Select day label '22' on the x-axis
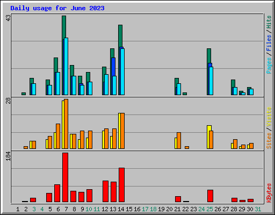Viewport: 275px width, 215px height. pos(185,209)
